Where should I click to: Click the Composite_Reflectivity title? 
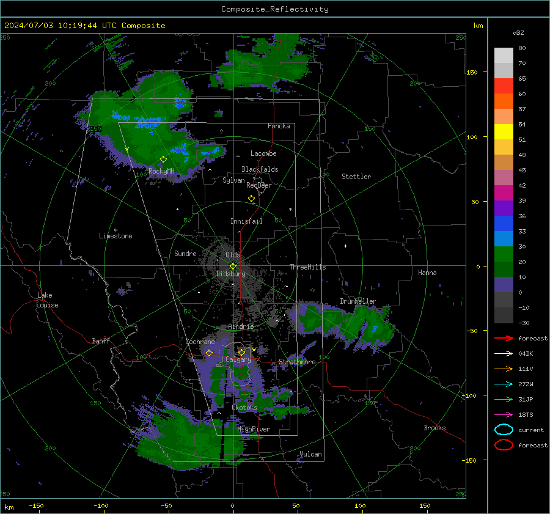[274, 9]
